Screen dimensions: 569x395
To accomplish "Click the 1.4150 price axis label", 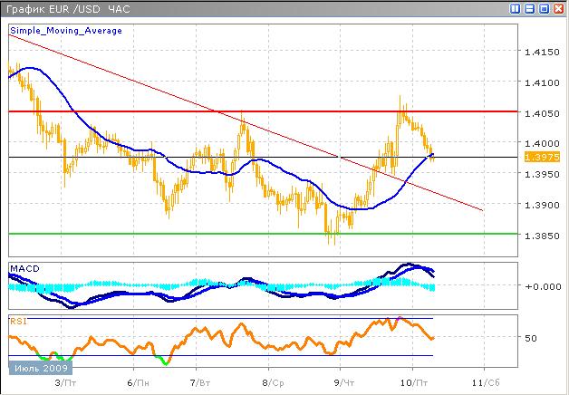I will click(x=542, y=52).
